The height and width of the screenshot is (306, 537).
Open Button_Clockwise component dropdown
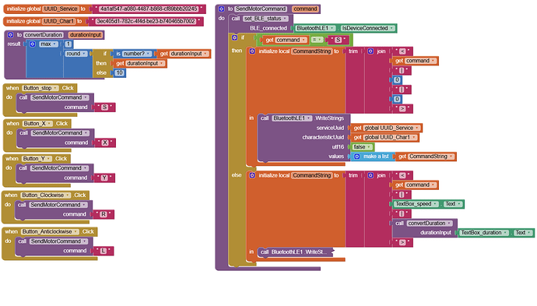pos(68,195)
